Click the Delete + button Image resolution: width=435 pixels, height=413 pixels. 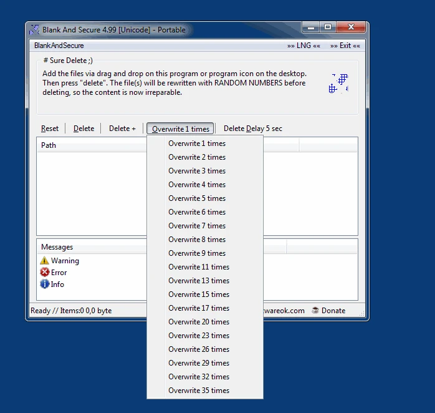[x=122, y=129]
